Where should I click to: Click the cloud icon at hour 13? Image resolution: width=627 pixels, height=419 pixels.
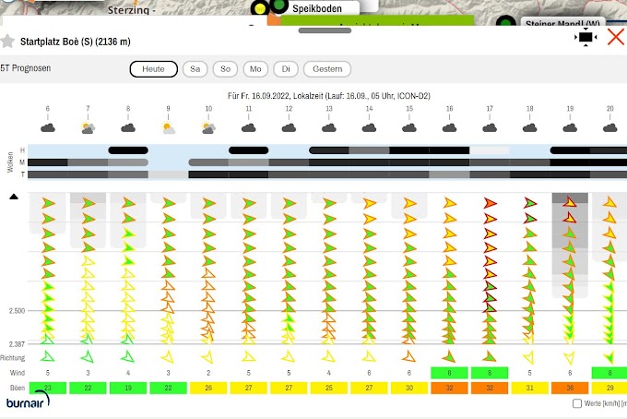[x=329, y=128]
